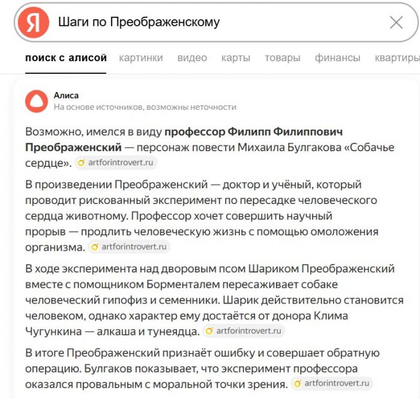420x399 pixels.
Task: Click source icon after «точки зрения»
Action: coord(298,383)
